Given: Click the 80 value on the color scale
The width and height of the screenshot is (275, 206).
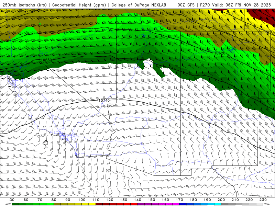Looking at the screenshot, I should tap(54, 200).
